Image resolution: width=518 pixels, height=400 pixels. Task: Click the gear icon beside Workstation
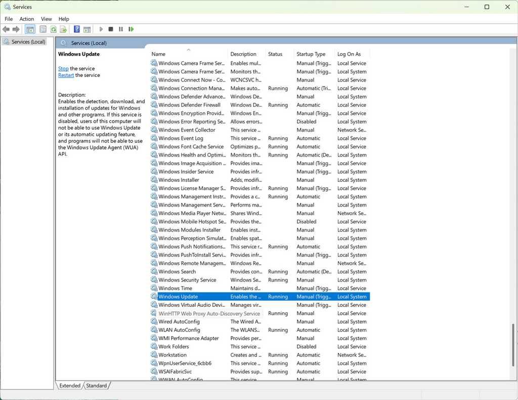(154, 354)
